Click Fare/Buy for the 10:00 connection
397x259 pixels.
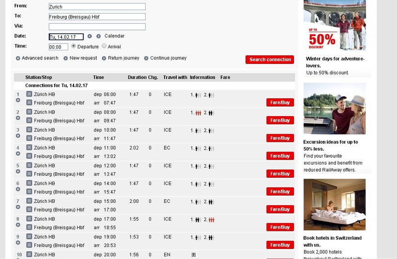pyautogui.click(x=280, y=138)
